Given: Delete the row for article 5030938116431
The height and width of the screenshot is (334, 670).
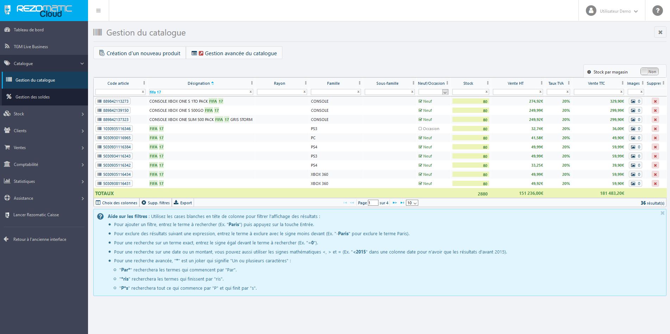Looking at the screenshot, I should [x=655, y=184].
